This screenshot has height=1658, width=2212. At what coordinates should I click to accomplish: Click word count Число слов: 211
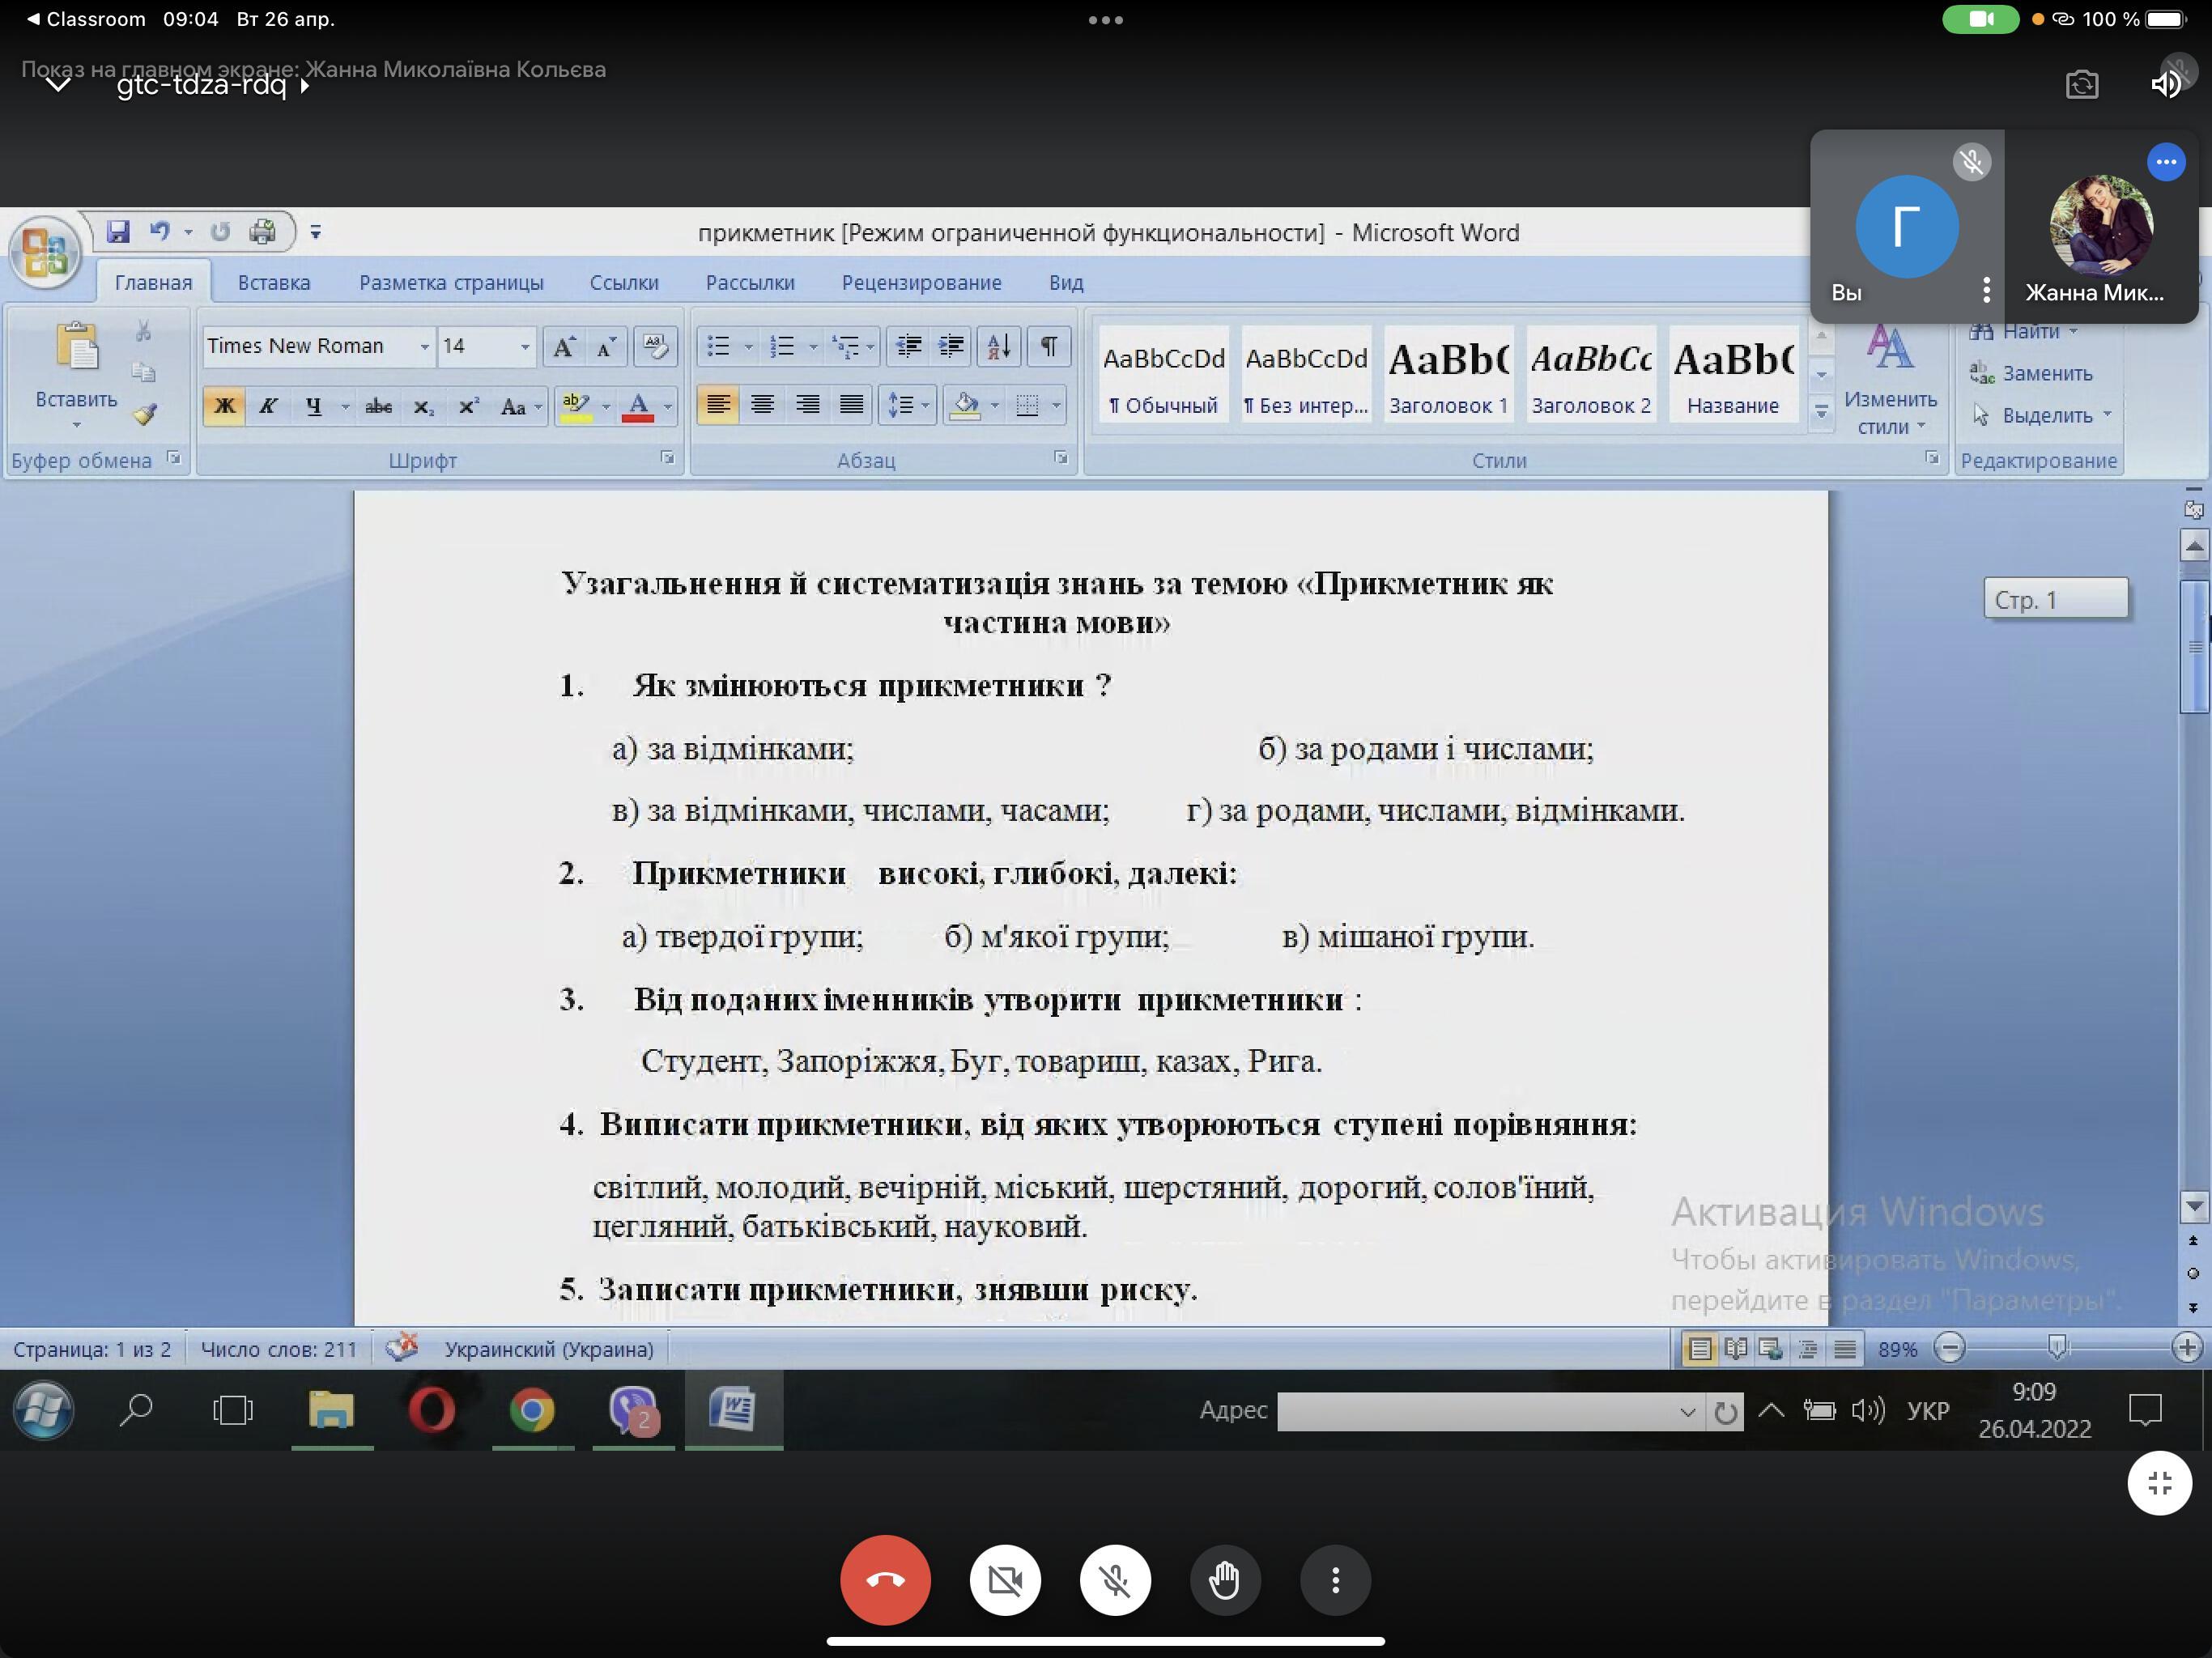pos(278,1349)
